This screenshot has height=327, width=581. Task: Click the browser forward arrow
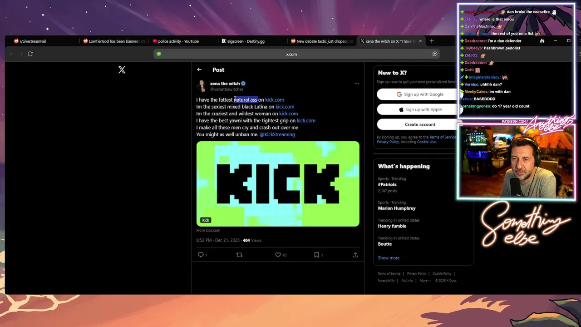(x=20, y=54)
